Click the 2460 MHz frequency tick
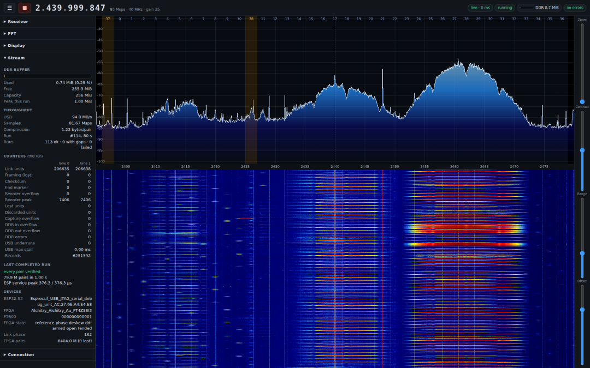 (454, 167)
